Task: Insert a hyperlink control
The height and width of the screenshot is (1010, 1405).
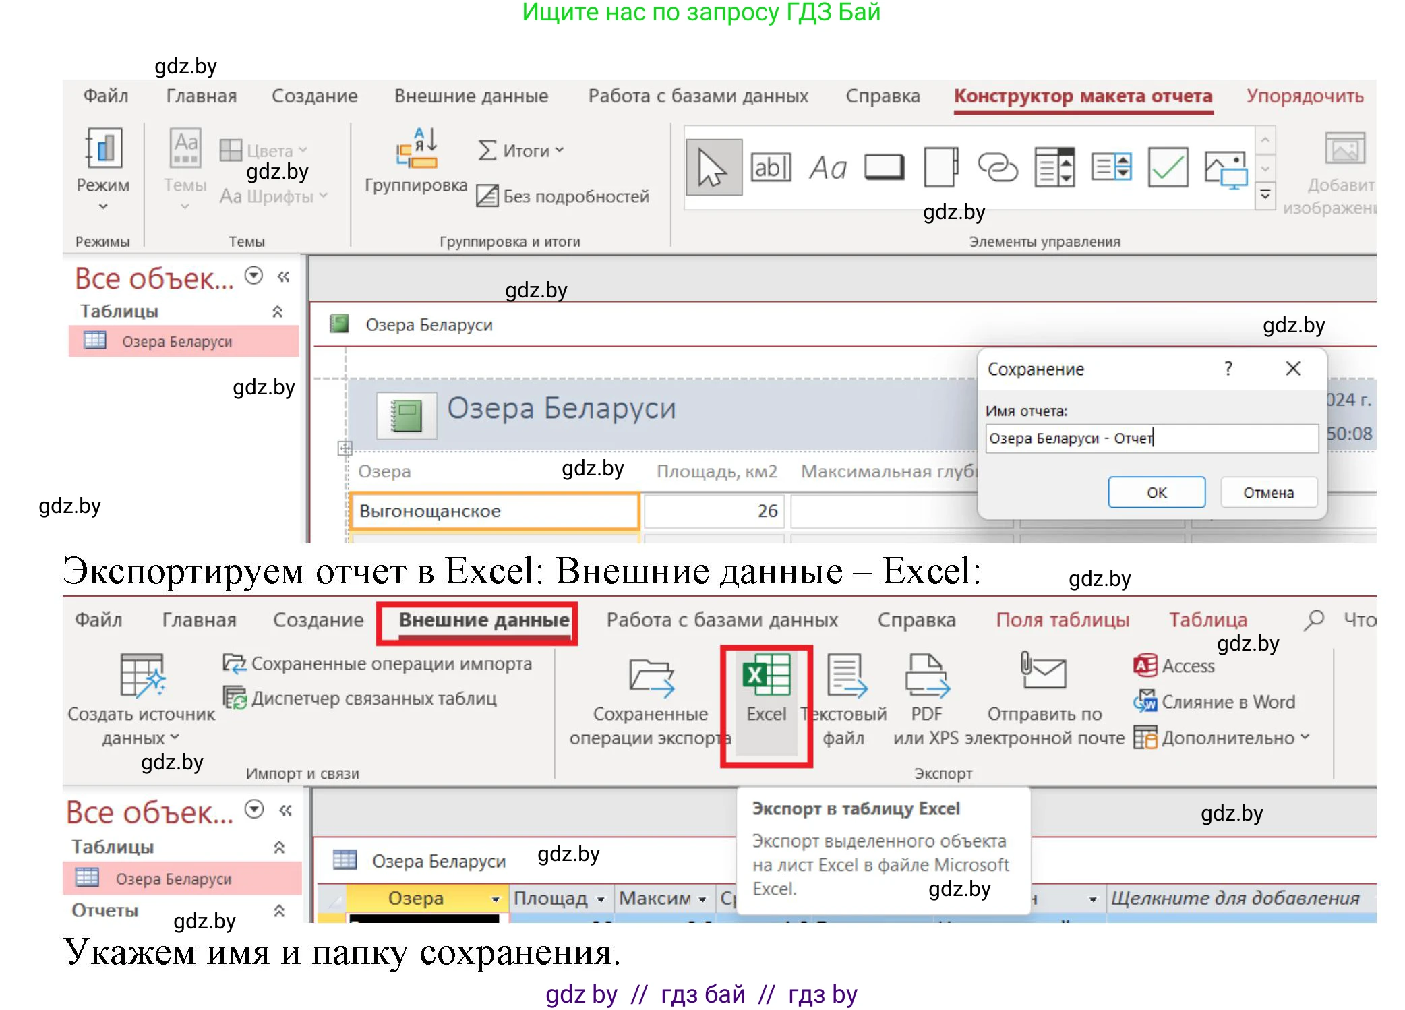Action: point(997,167)
